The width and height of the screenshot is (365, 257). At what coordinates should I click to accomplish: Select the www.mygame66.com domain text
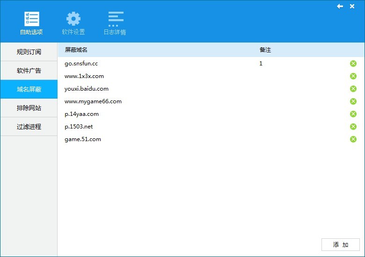[93, 101]
